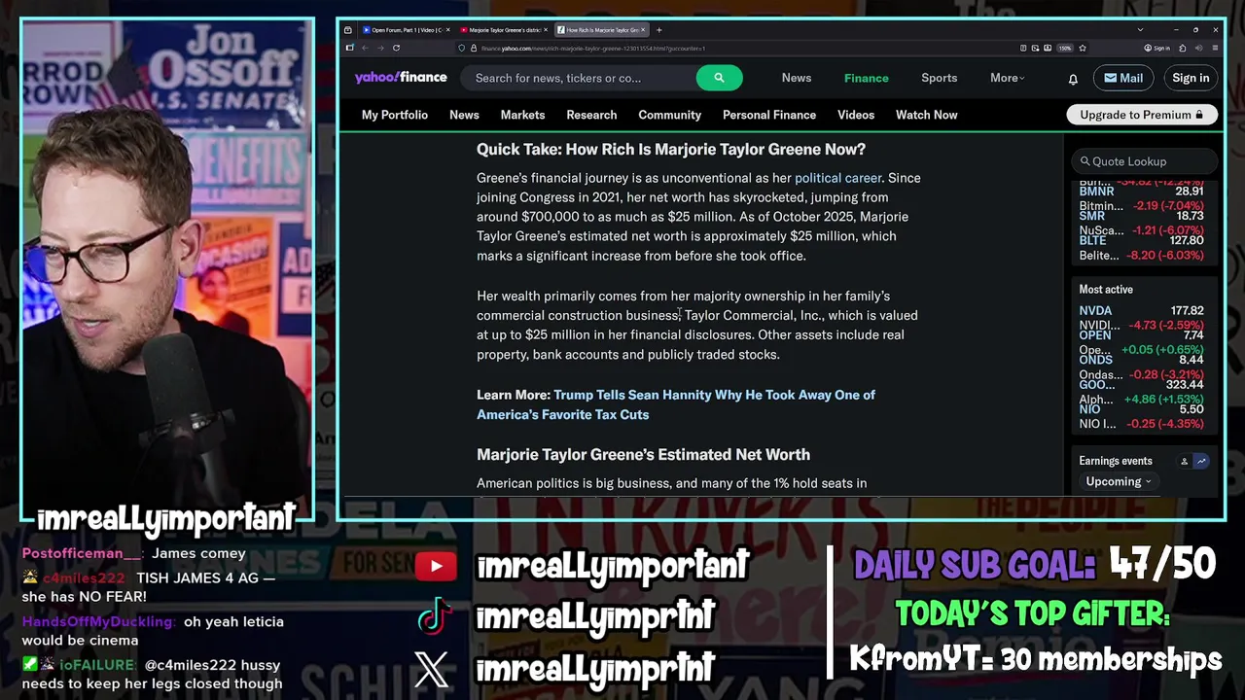Click chat username Postofficeman__

[82, 553]
